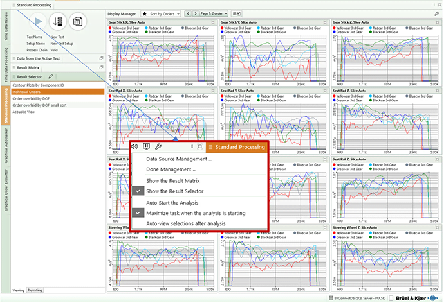The width and height of the screenshot is (444, 303).
Task: Click BKConnectDb (SQL Server - PULSE) status text
Action: coord(360,298)
